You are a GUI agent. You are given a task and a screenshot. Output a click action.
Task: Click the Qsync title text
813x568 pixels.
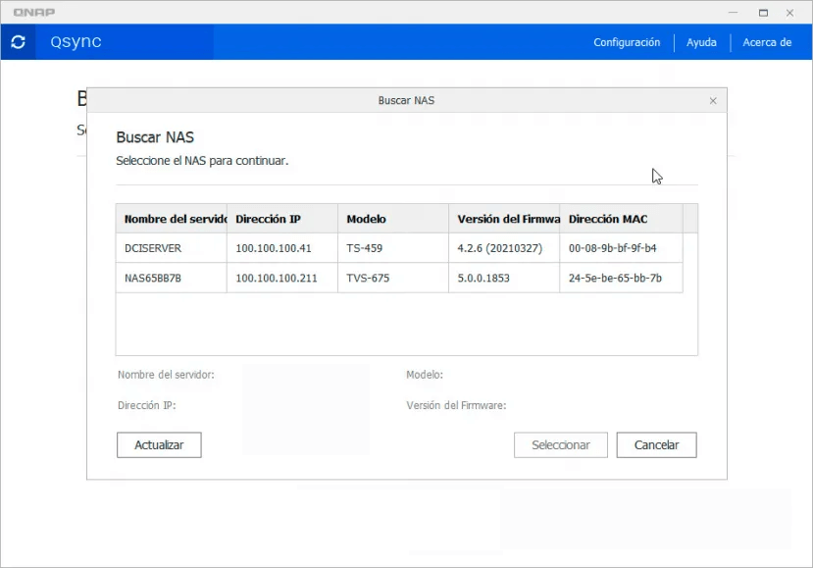[76, 42]
